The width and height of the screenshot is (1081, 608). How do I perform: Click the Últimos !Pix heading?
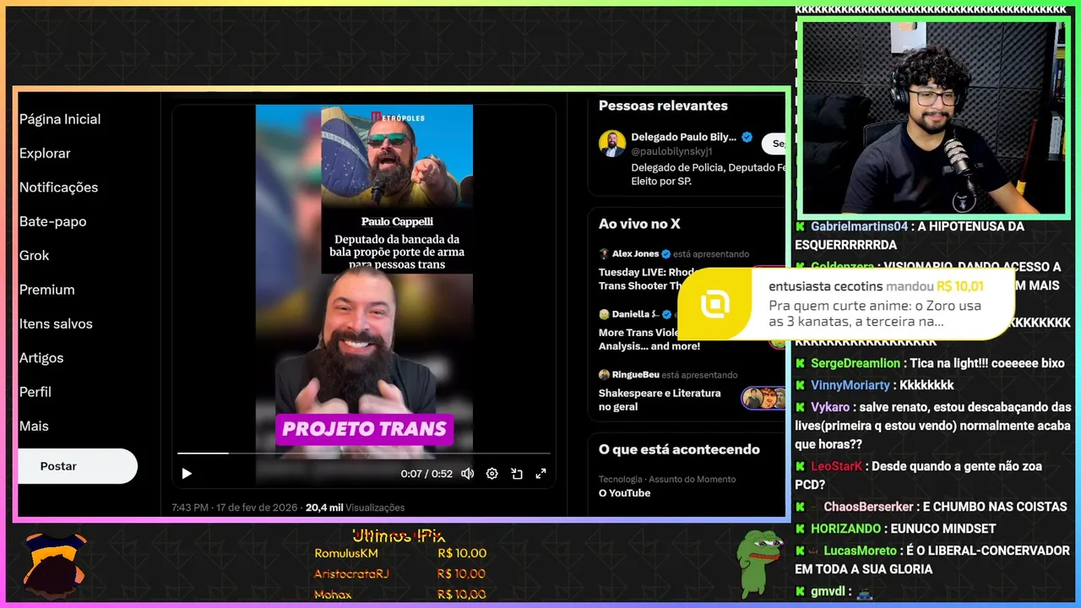[399, 535]
